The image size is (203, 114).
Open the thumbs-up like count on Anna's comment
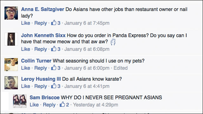(56, 23)
